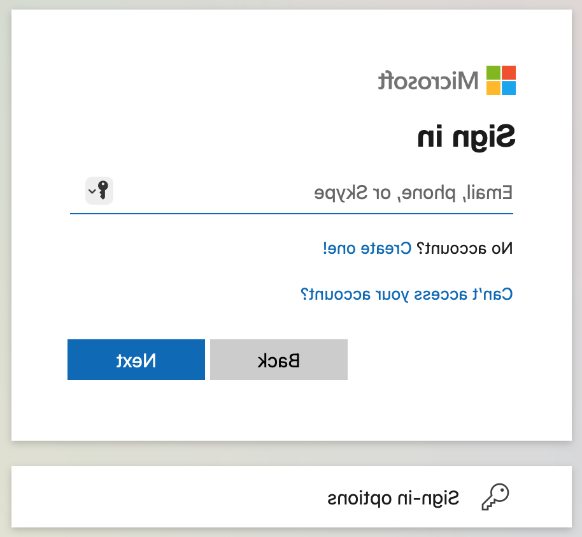The image size is (582, 537).
Task: Open Can't access your account? link
Action: pos(406,294)
